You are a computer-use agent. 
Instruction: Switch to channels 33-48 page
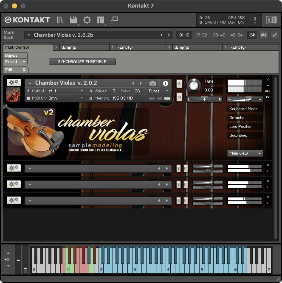pos(219,35)
